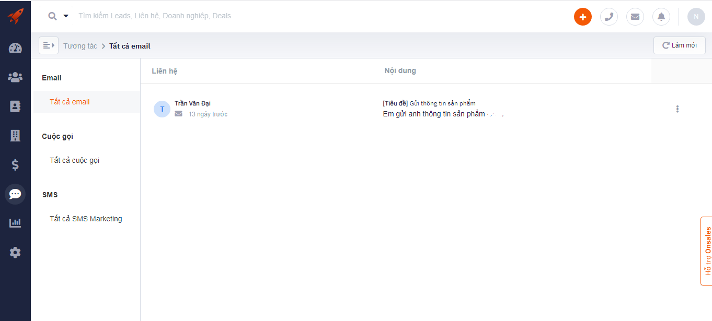Open the dashboard gauge icon in sidebar
Viewport: 712px width, 321px height.
point(15,48)
